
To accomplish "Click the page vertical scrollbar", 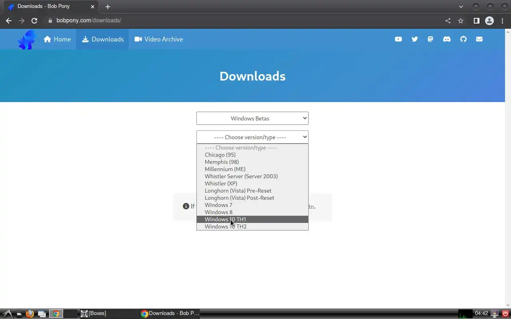I will 508,168.
